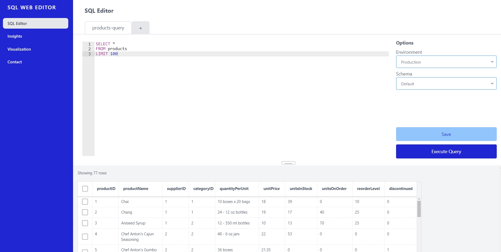This screenshot has width=501, height=252.
Task: Click the SQL WEB EDITOR logo
Action: point(32,7)
